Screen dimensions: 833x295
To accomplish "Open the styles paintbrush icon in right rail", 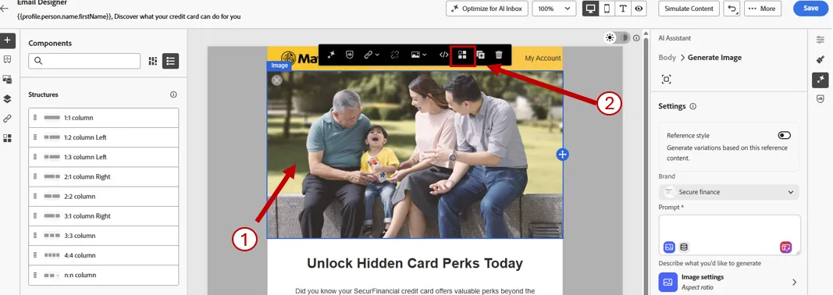I will pyautogui.click(x=821, y=60).
